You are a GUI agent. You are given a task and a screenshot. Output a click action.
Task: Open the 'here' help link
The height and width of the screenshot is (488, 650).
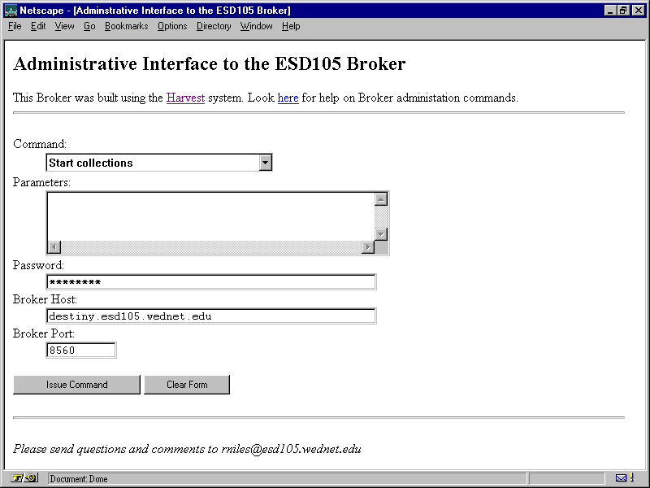click(x=288, y=98)
